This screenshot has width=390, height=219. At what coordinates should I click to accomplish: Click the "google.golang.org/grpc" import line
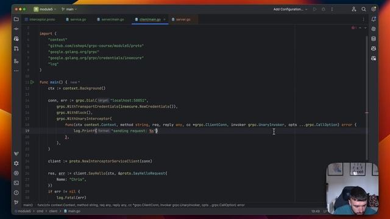[74, 52]
